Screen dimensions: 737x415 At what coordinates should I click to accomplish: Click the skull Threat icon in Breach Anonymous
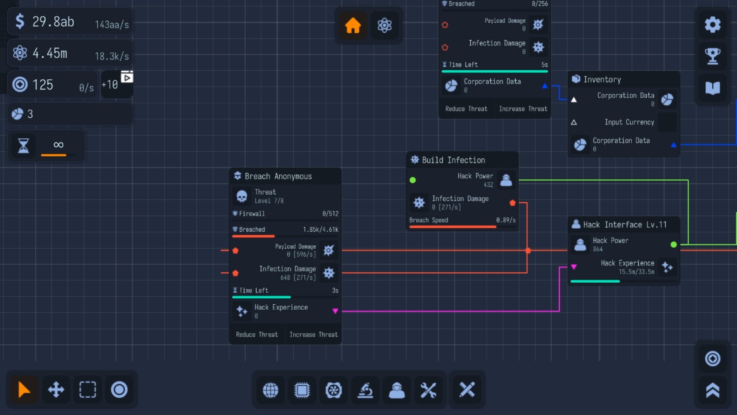pyautogui.click(x=242, y=196)
